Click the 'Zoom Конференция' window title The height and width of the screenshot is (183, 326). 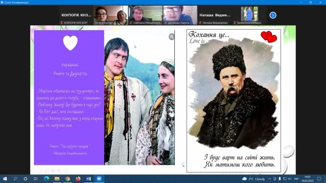tap(17, 2)
